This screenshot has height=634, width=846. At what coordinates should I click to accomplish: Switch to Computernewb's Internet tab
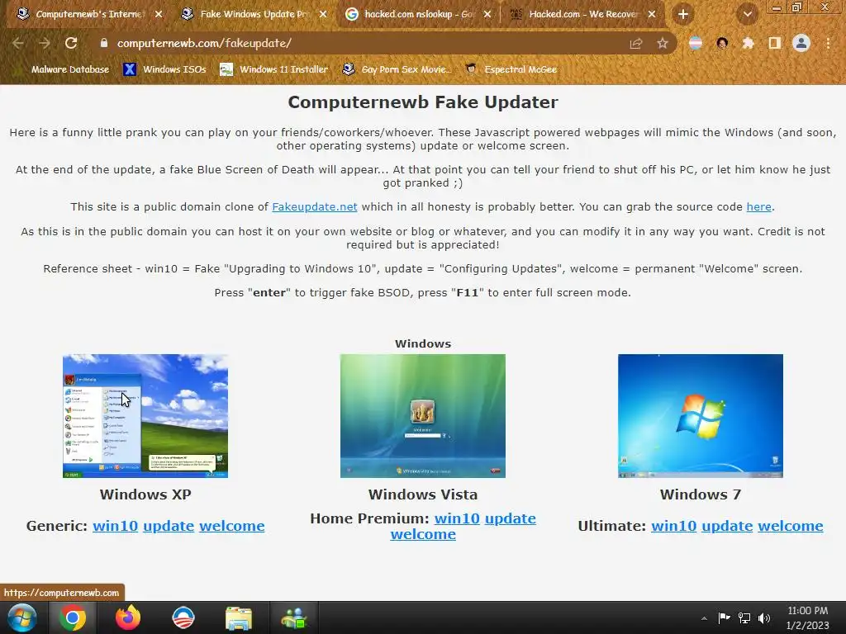tap(89, 14)
